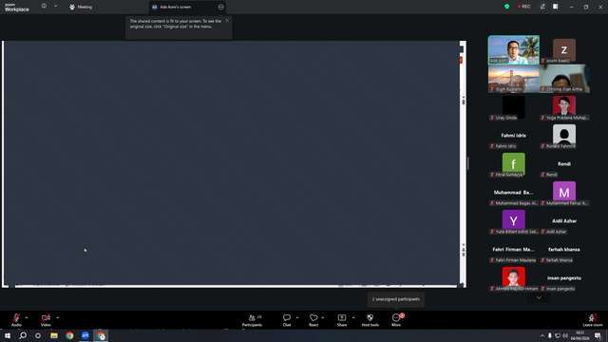Screen dimensions: 608x342
Task: Select Ahmad Majdidul Himam's photo tile
Action: [513, 278]
